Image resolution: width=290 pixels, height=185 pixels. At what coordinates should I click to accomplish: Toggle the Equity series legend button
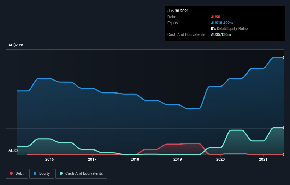tap(42, 174)
